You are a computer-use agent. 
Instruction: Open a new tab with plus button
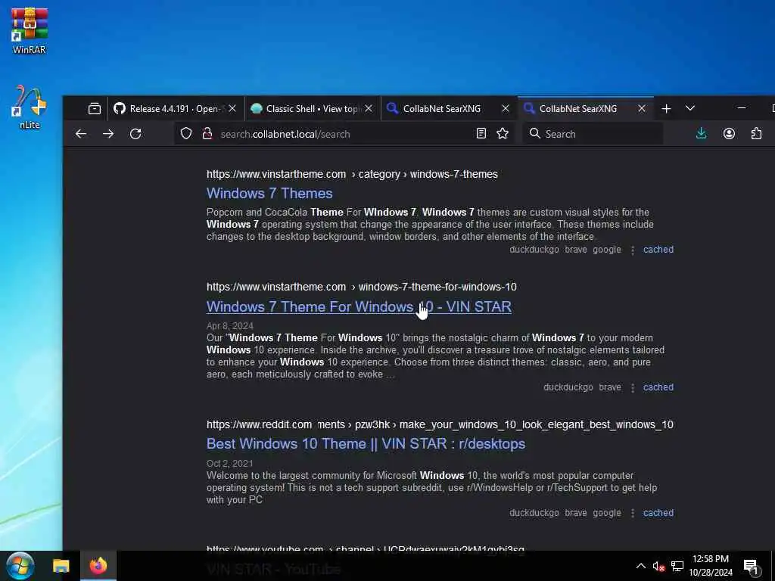tap(666, 109)
